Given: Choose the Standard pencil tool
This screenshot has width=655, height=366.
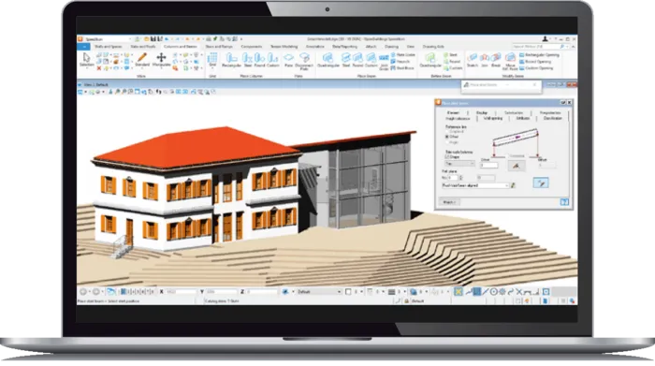Looking at the screenshot, I should click(x=142, y=59).
